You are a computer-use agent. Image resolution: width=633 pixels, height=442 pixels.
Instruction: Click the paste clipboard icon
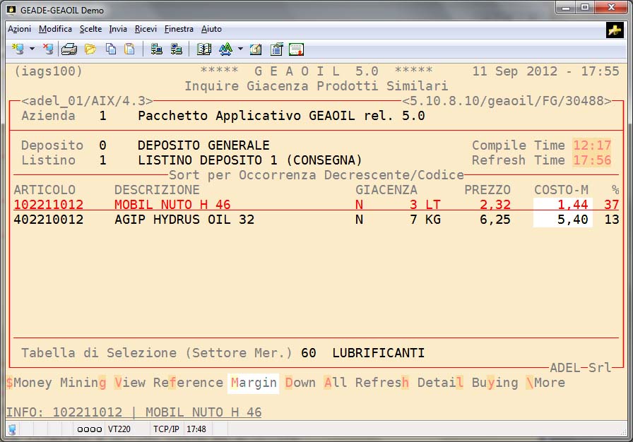[129, 49]
